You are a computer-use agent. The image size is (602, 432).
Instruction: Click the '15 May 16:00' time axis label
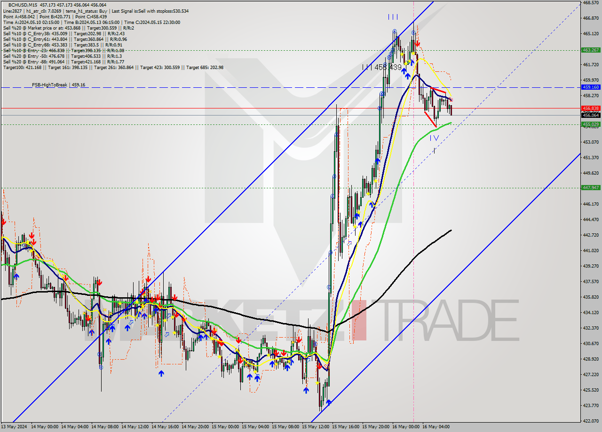pyautogui.click(x=345, y=427)
